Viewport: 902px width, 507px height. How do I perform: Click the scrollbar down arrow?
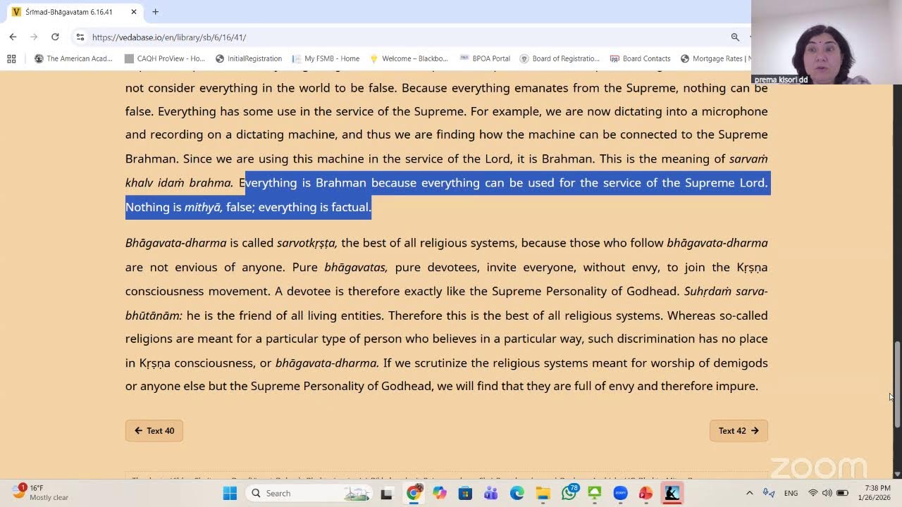tap(897, 475)
